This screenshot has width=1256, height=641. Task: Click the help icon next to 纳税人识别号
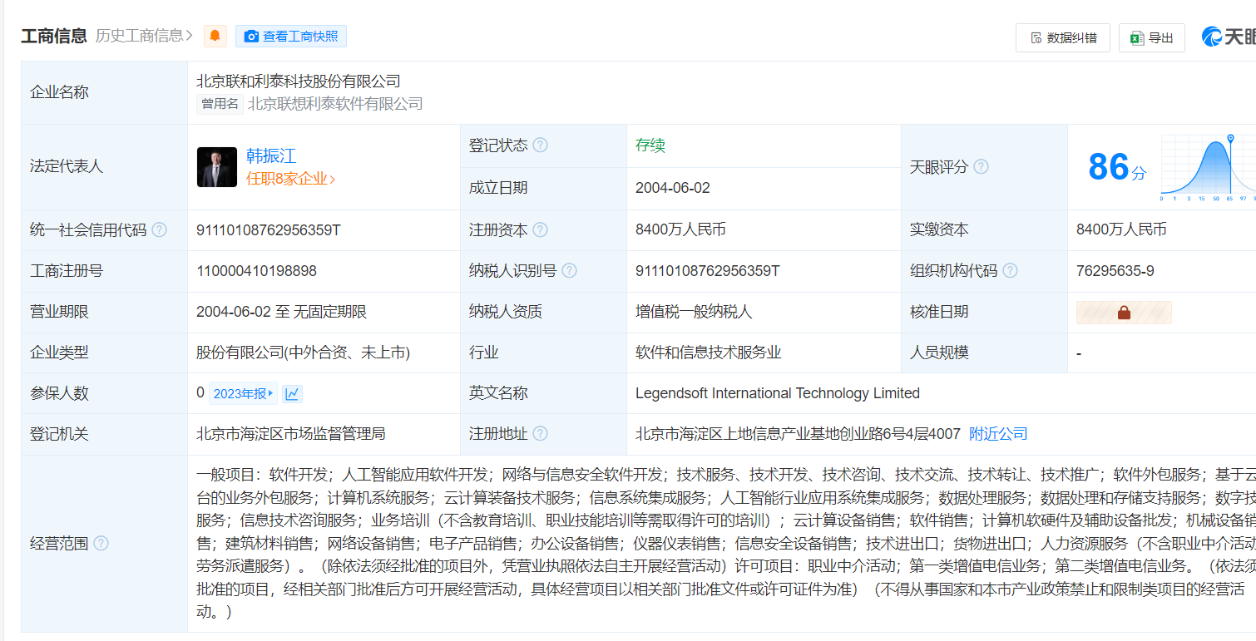[x=570, y=270]
